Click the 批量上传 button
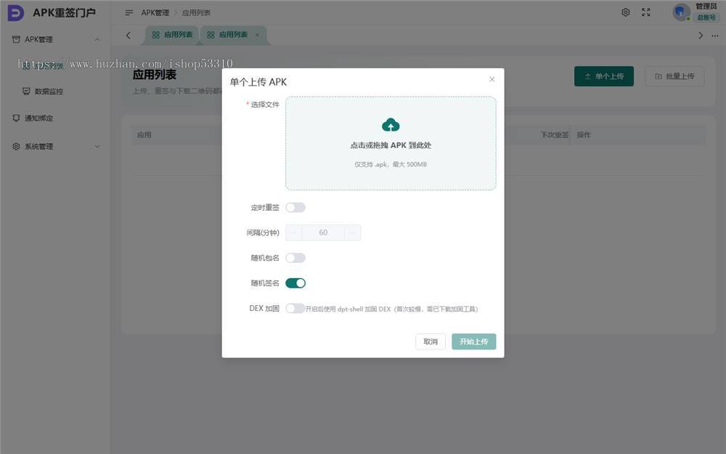 tap(674, 76)
